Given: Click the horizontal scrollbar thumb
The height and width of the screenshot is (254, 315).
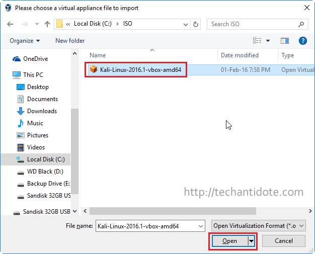Looking at the screenshot, I should pyautogui.click(x=173, y=211).
